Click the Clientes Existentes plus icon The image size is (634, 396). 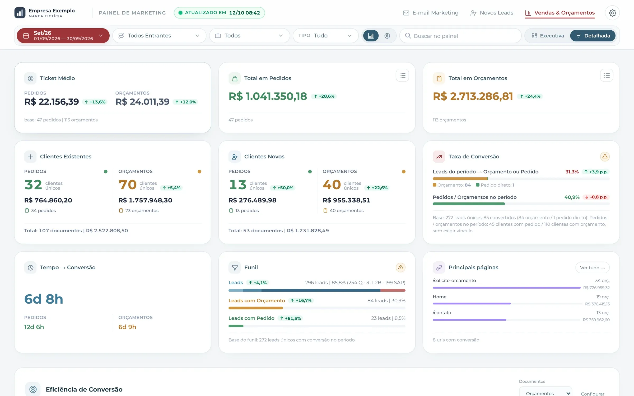click(x=30, y=157)
